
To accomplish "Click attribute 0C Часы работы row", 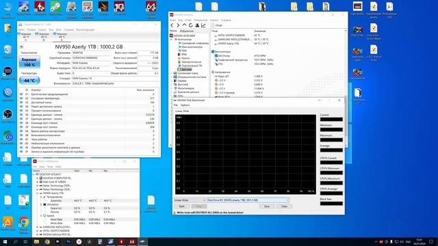I will tap(88, 139).
